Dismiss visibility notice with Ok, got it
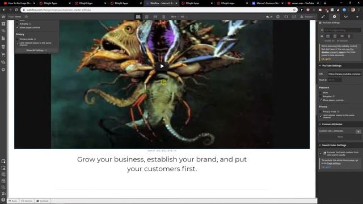This screenshot has height=204, width=363. [x=326, y=59]
